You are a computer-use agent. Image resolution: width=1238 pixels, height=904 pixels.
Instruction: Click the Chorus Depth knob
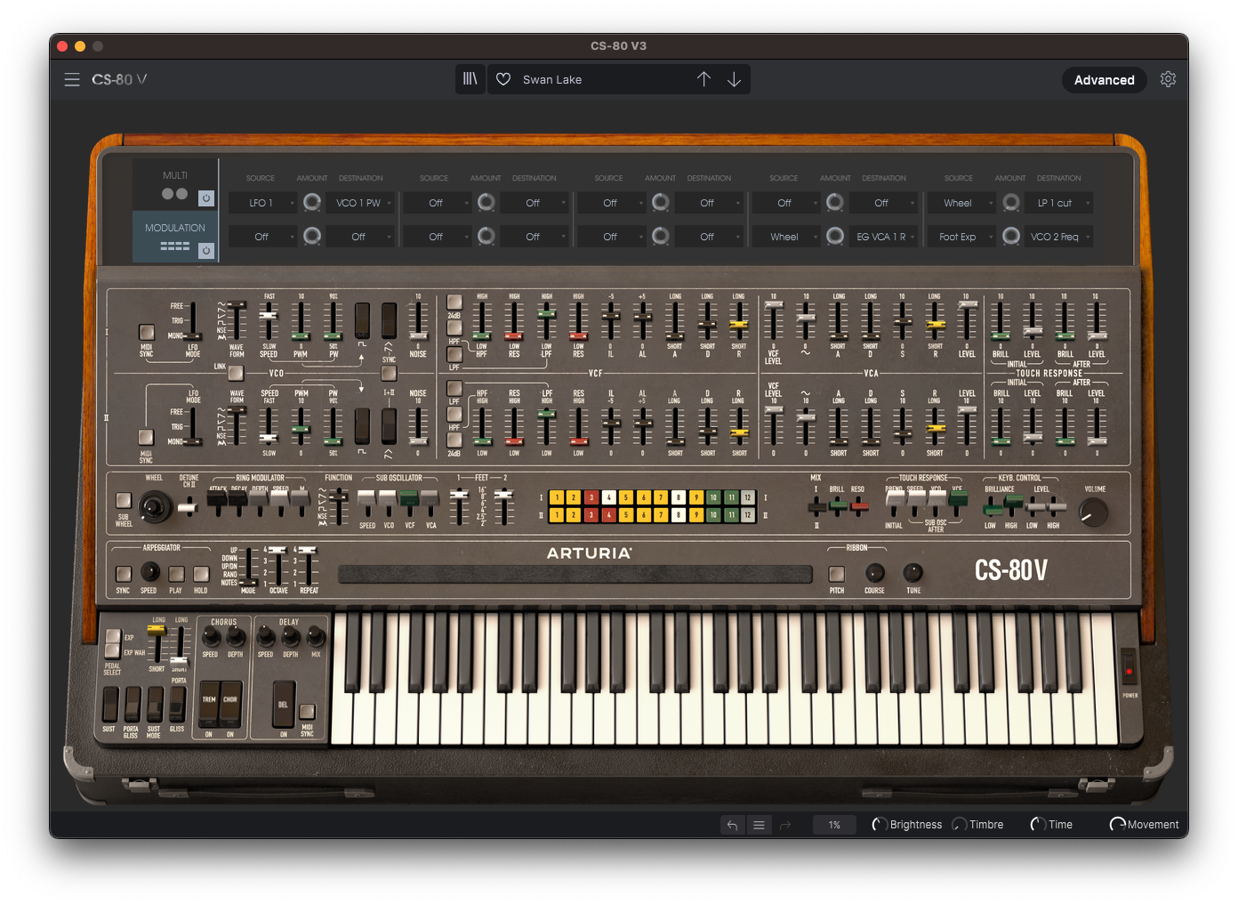[236, 637]
